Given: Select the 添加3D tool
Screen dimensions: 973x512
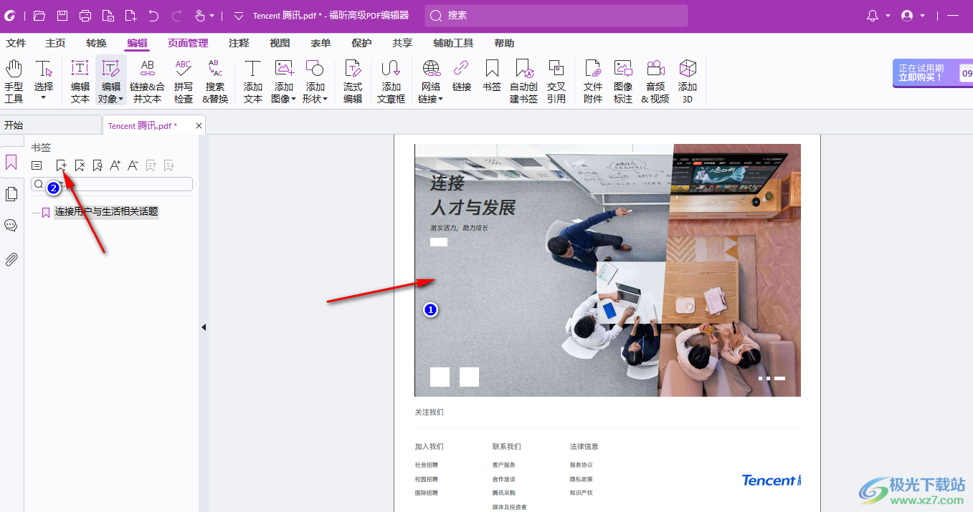Looking at the screenshot, I should [687, 80].
